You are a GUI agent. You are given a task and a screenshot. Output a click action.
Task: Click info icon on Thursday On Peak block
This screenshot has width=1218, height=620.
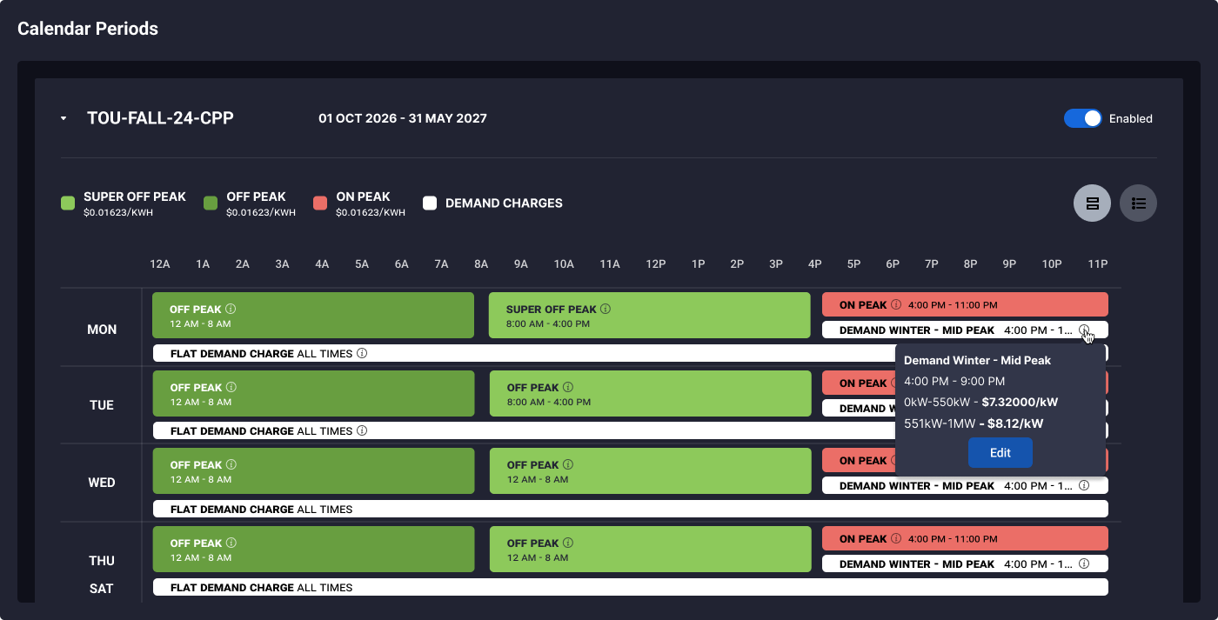click(896, 539)
